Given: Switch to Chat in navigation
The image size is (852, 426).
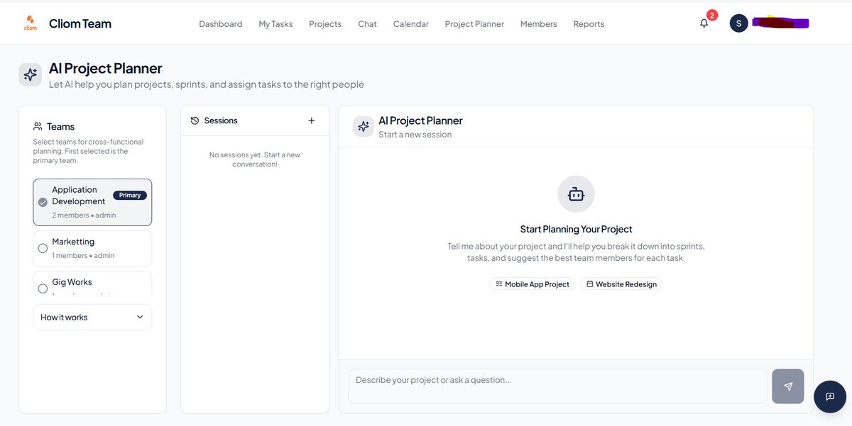Looking at the screenshot, I should pos(367,23).
